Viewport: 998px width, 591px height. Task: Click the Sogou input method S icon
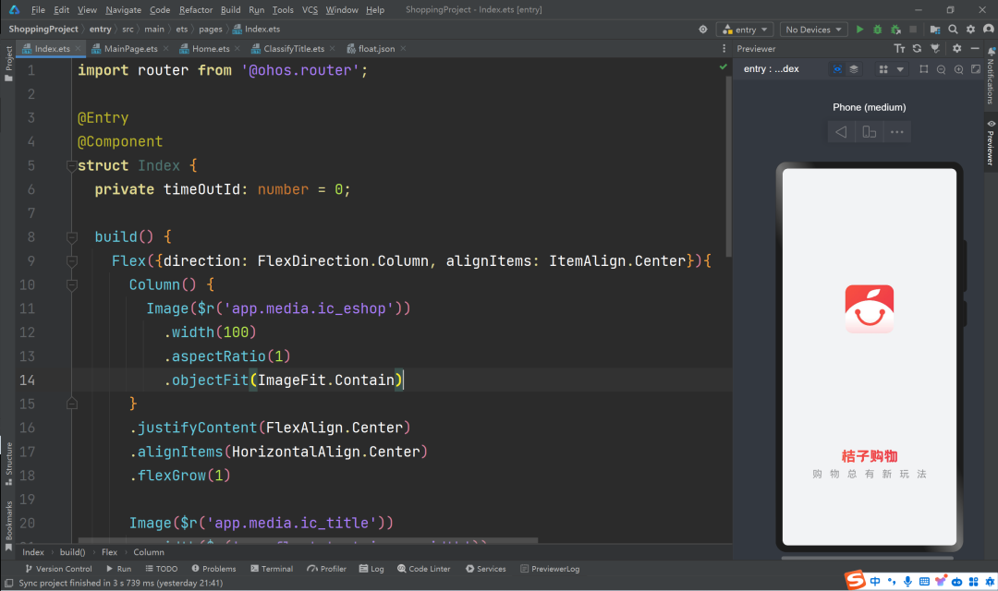(x=855, y=580)
